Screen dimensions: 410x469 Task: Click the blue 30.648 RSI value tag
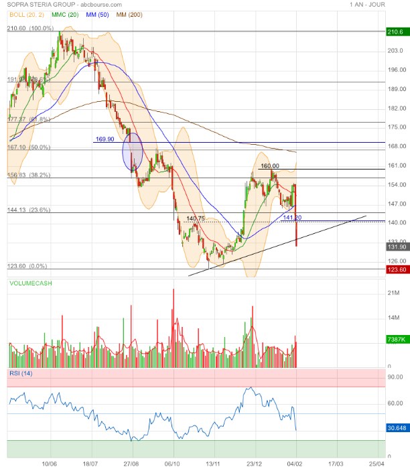pyautogui.click(x=398, y=427)
